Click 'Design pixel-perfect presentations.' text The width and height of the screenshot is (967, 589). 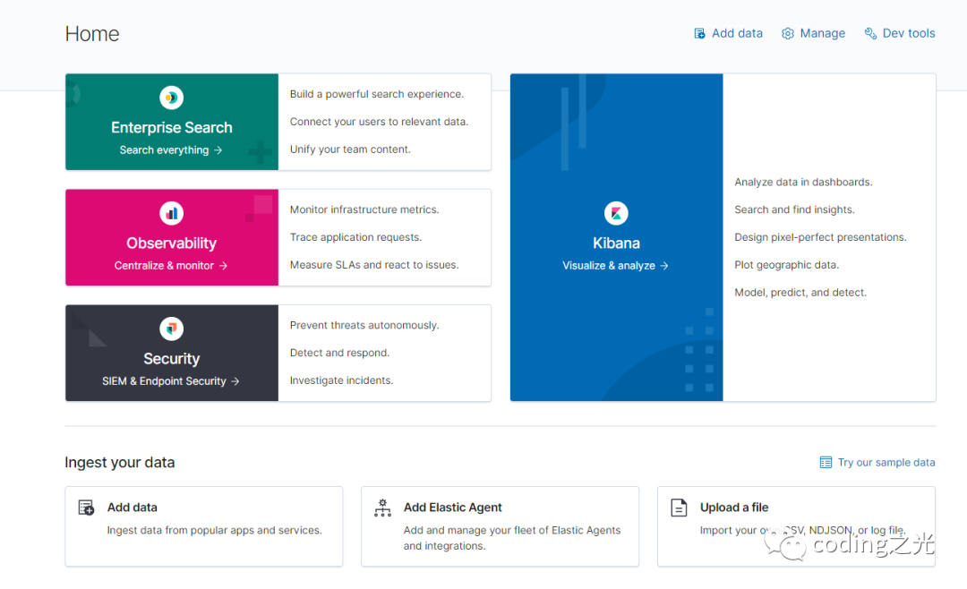click(x=820, y=237)
